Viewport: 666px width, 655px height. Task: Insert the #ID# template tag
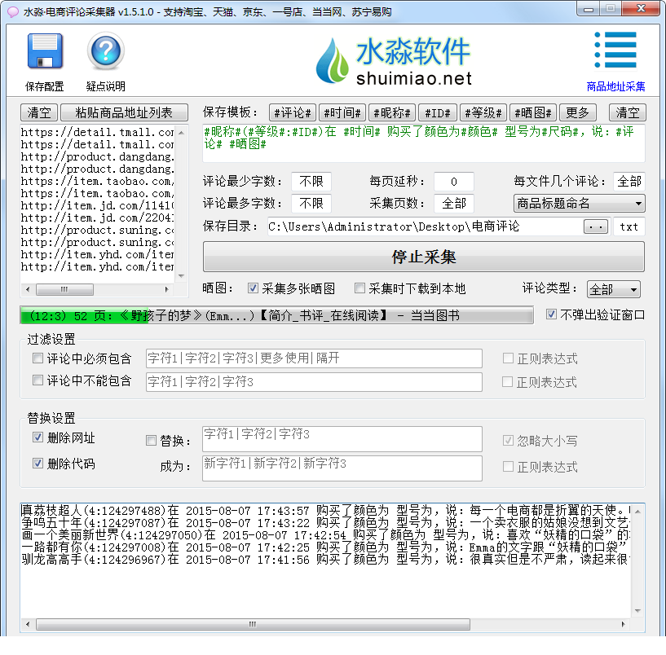tap(438, 113)
